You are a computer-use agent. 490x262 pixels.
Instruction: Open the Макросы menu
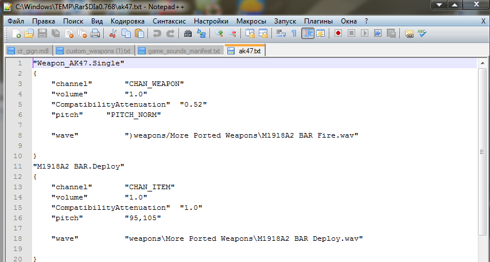coord(251,21)
